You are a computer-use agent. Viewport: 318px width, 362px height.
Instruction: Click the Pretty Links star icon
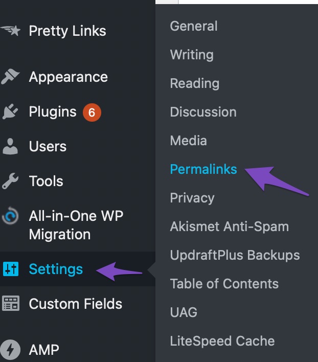tap(10, 31)
